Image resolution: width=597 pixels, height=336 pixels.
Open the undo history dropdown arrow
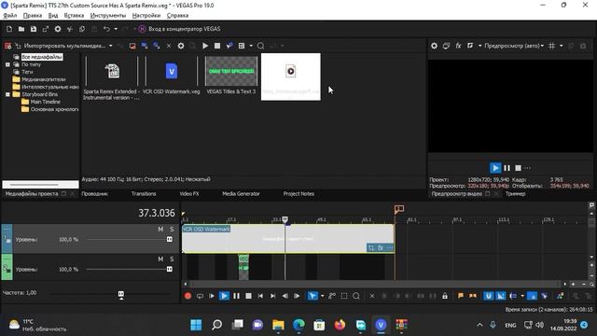tap(116, 29)
